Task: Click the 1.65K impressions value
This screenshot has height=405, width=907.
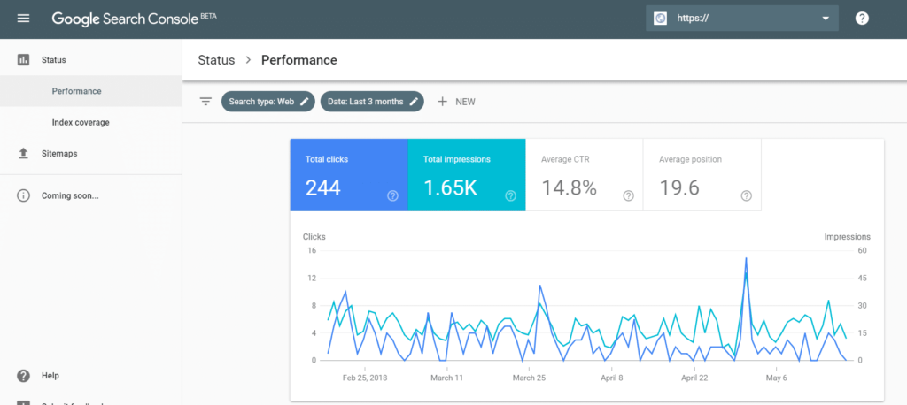Action: (450, 187)
